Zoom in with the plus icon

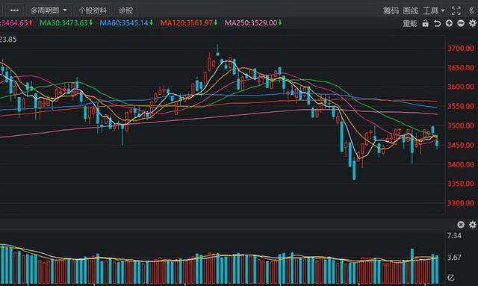pos(449,23)
